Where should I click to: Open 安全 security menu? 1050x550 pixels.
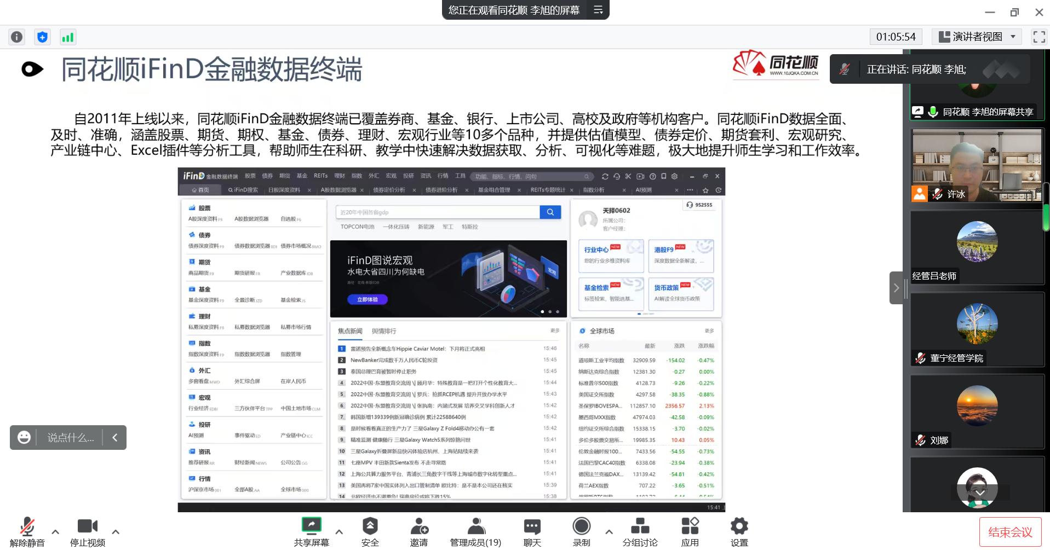(370, 532)
